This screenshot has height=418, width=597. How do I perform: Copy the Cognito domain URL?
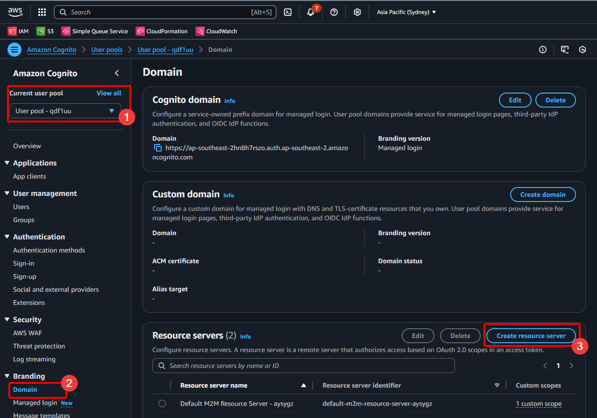(158, 148)
